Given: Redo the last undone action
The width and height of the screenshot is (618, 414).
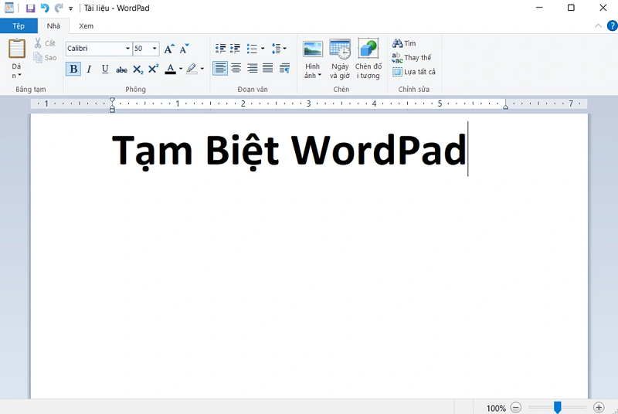Looking at the screenshot, I should pos(59,8).
